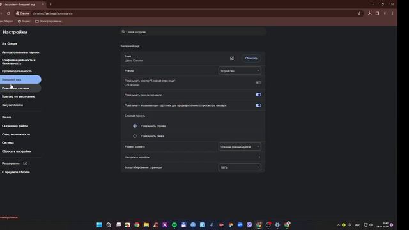The height and width of the screenshot is (230, 409).
Task: Bookmark this page with the star icon
Action: pos(359,13)
